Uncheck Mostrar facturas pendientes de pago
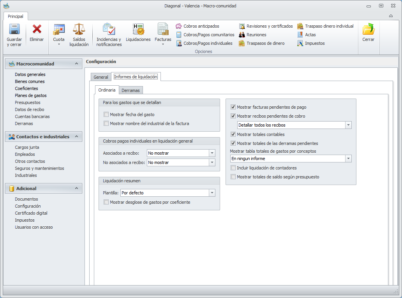 click(233, 107)
